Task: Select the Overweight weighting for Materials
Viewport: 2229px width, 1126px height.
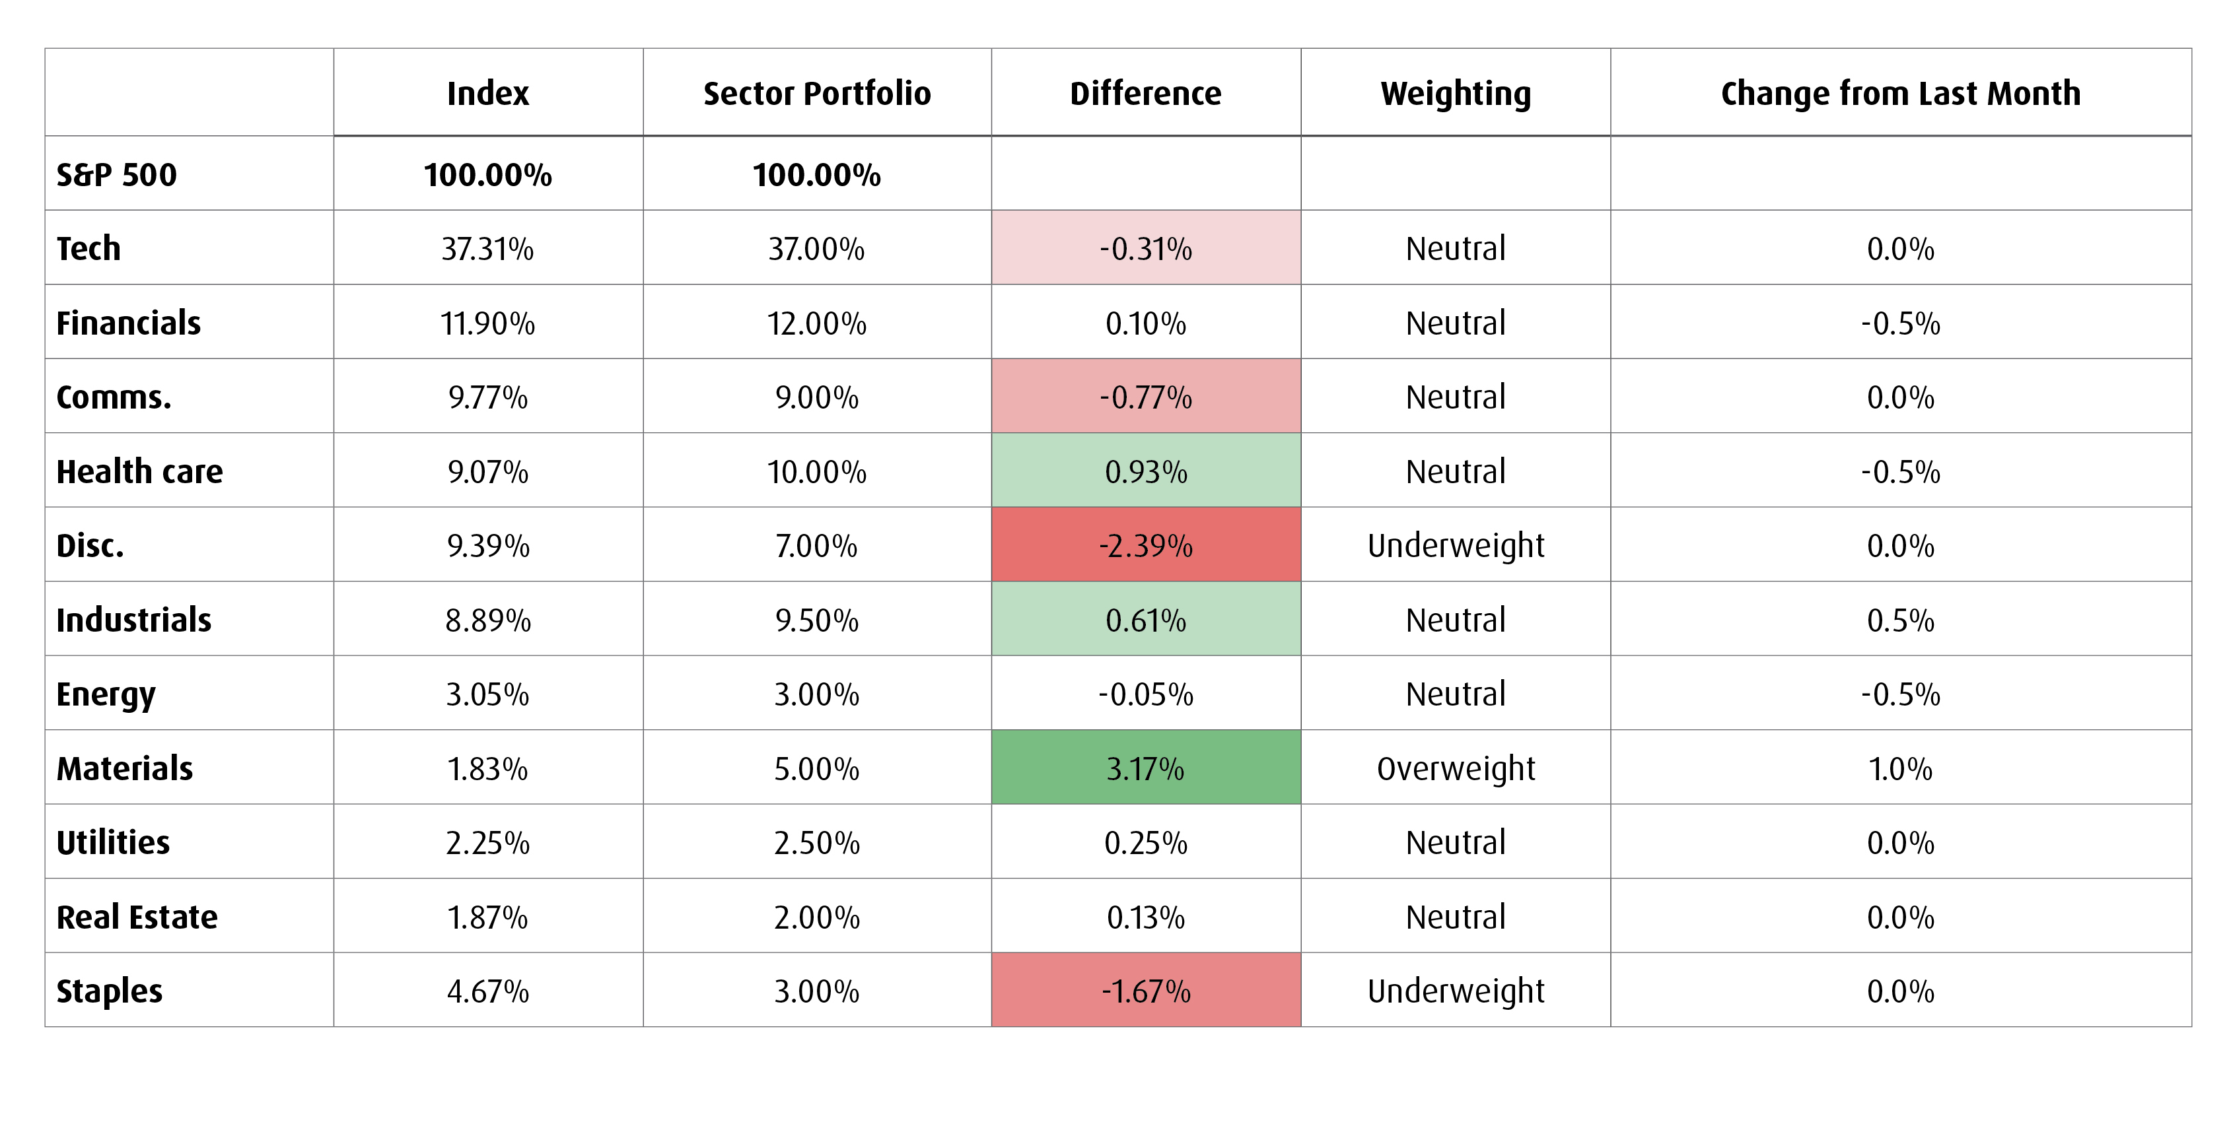Action: [x=1456, y=769]
